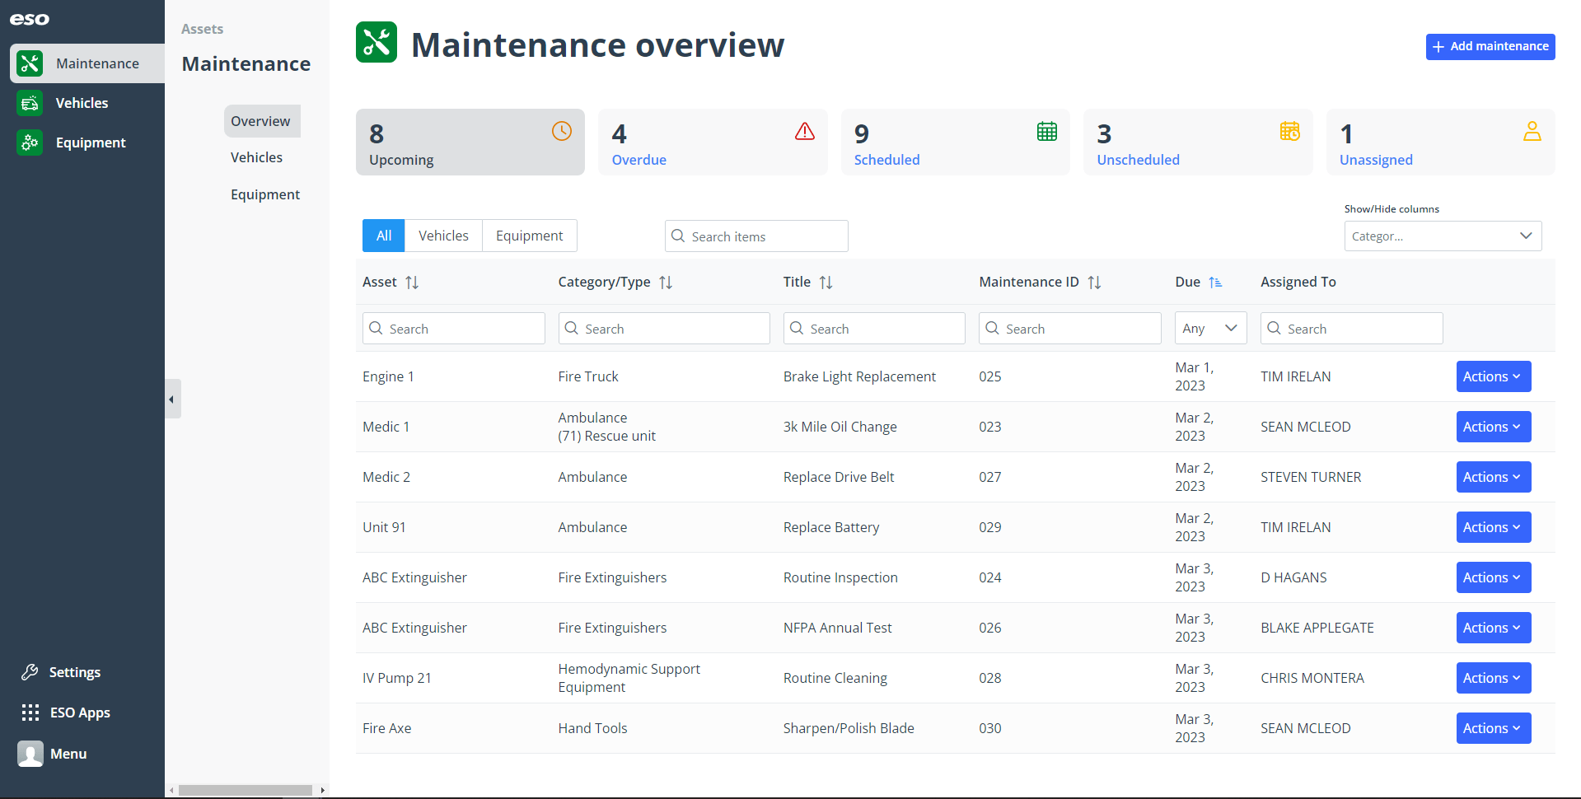This screenshot has height=799, width=1581.
Task: Click the Replace Drive Belt title
Action: pyautogui.click(x=839, y=477)
